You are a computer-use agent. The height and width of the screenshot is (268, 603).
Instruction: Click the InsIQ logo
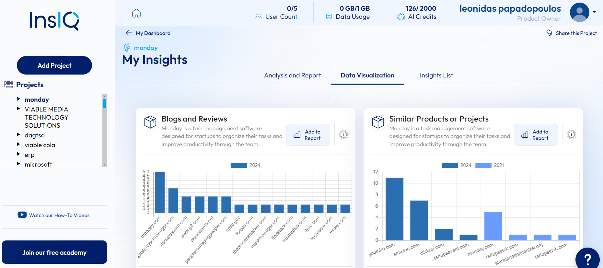54,21
